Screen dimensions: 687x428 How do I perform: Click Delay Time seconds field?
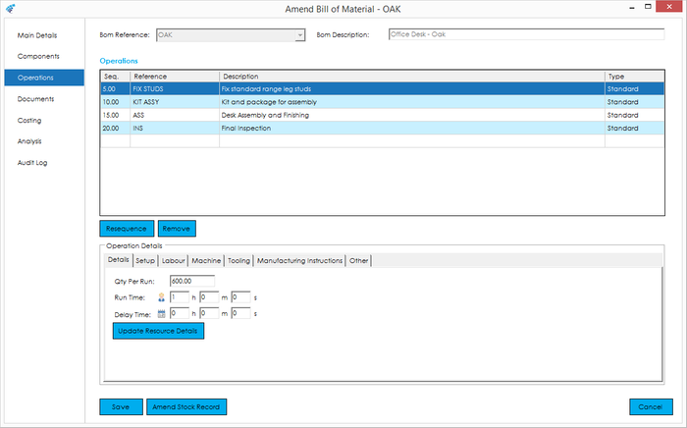click(x=240, y=314)
